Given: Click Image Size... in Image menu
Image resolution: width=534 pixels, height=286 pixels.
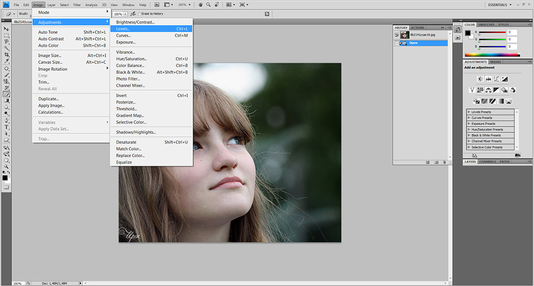Looking at the screenshot, I should pos(71,55).
